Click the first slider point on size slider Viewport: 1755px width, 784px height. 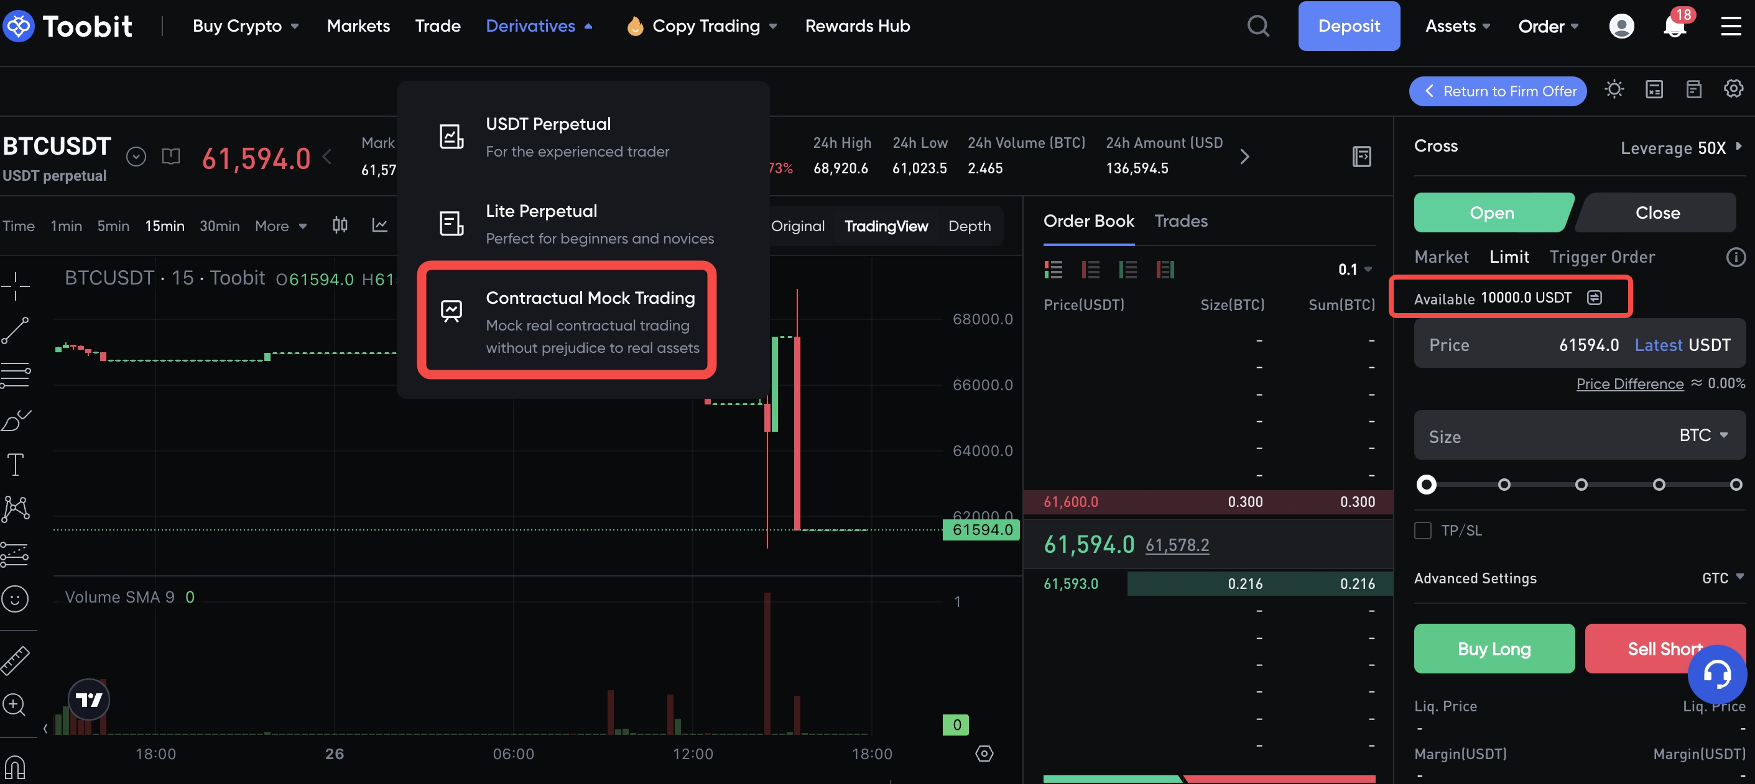[x=1426, y=485]
